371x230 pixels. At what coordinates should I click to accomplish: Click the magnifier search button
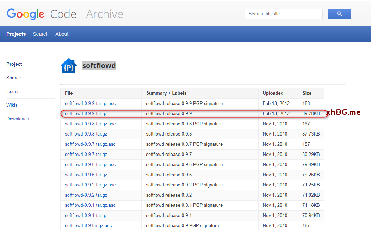click(339, 14)
